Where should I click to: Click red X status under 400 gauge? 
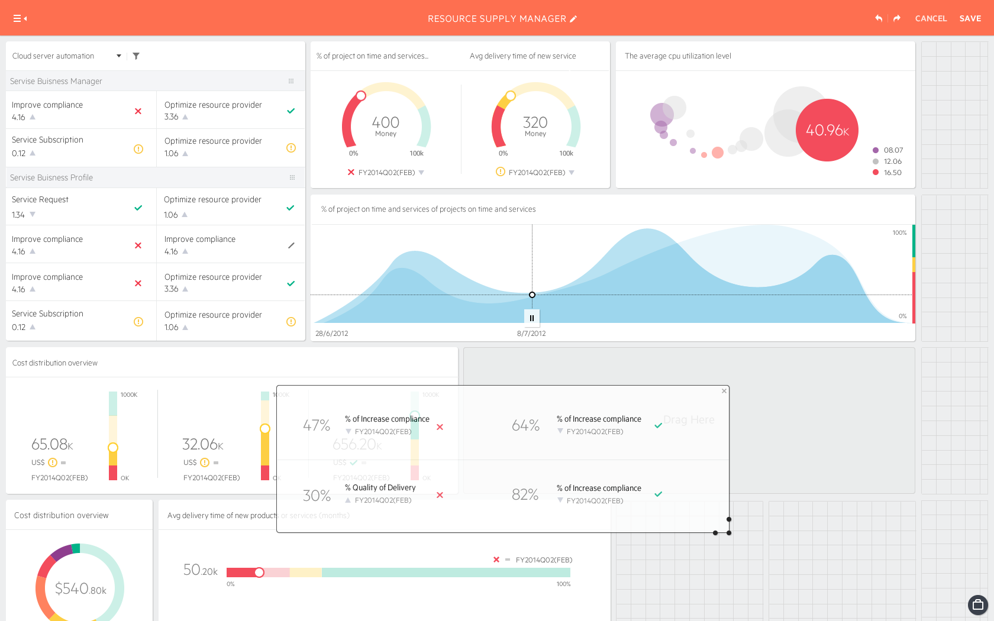click(x=351, y=172)
